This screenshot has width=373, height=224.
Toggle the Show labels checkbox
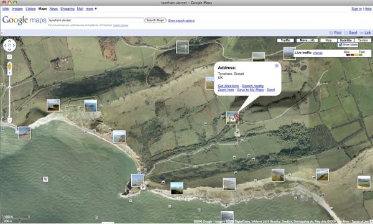(x=340, y=45)
